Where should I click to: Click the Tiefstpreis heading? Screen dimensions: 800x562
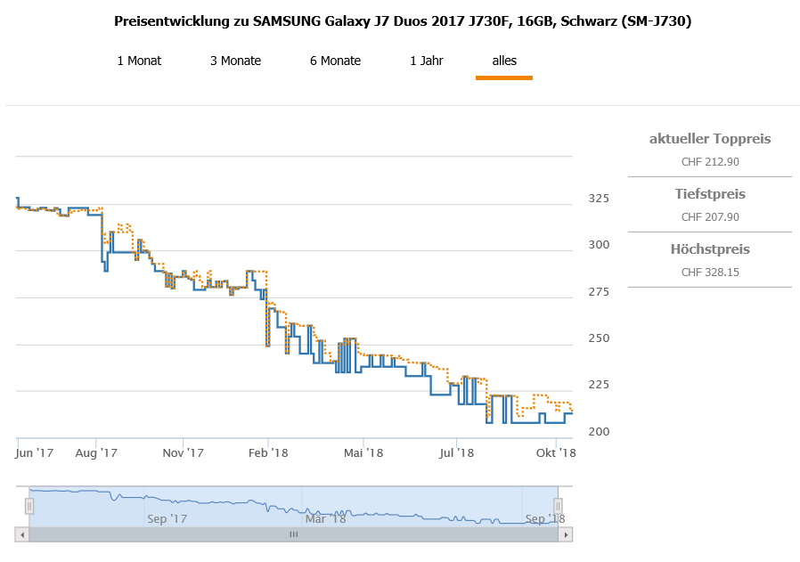coord(710,194)
